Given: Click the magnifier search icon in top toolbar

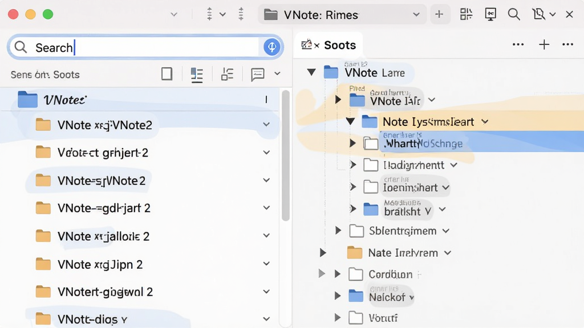Looking at the screenshot, I should click(x=514, y=14).
